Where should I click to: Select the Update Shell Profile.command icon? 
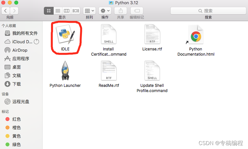click(x=152, y=71)
